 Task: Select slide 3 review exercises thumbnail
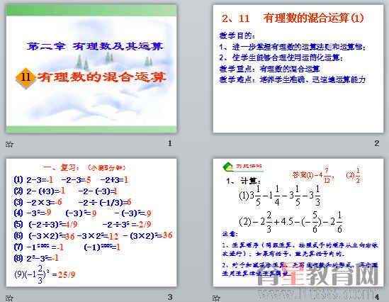pyautogui.click(x=91, y=223)
